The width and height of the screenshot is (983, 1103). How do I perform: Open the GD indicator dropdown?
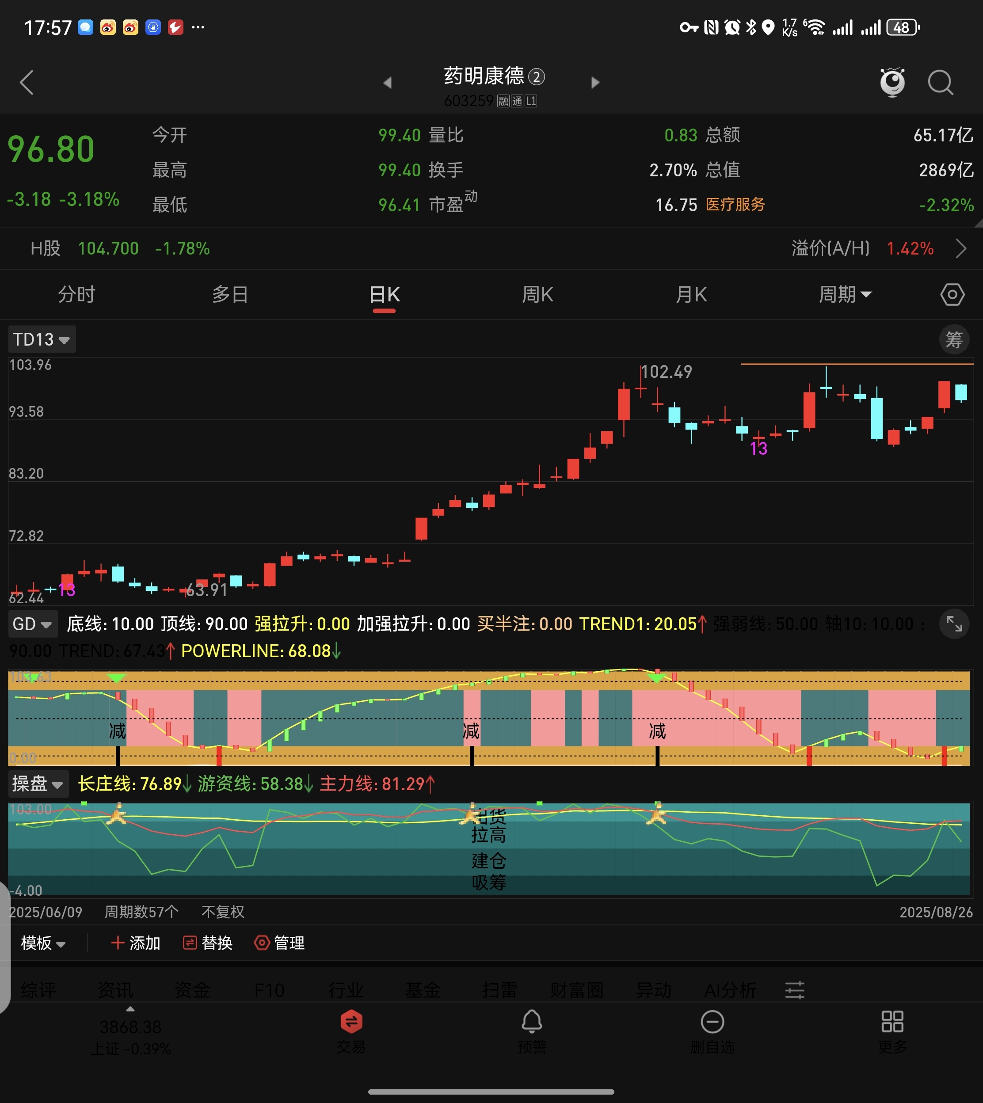pyautogui.click(x=32, y=624)
